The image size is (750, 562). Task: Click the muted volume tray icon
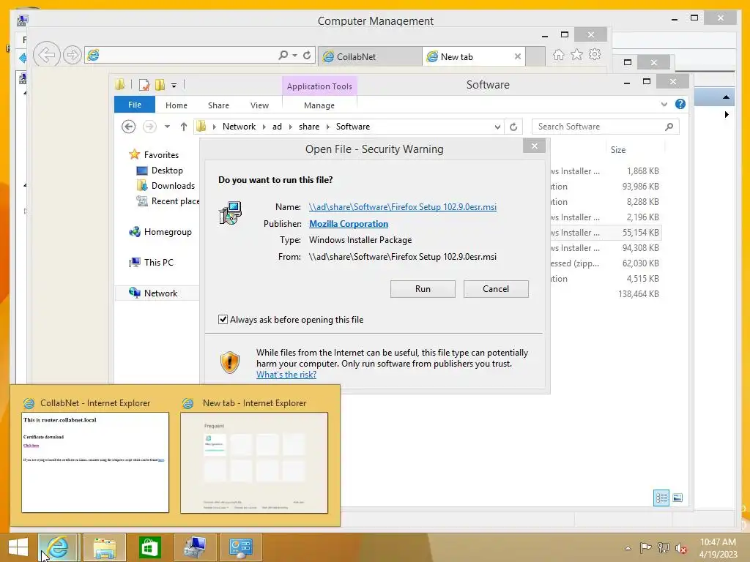(x=681, y=548)
